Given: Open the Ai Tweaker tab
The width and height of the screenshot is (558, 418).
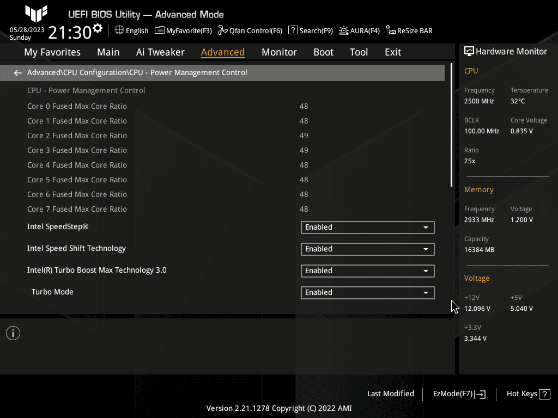Looking at the screenshot, I should pos(160,52).
